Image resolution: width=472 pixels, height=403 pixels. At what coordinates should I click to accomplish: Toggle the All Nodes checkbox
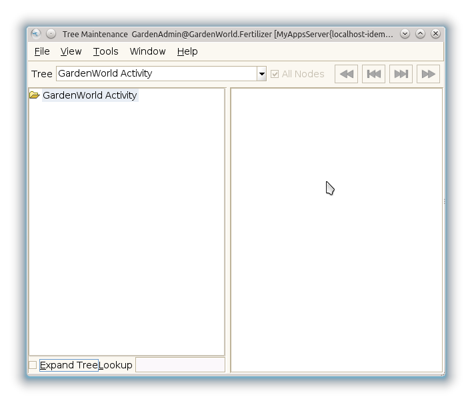pos(275,74)
